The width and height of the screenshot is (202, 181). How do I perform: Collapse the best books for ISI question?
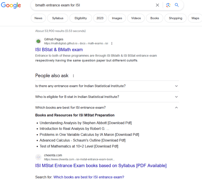(176, 107)
